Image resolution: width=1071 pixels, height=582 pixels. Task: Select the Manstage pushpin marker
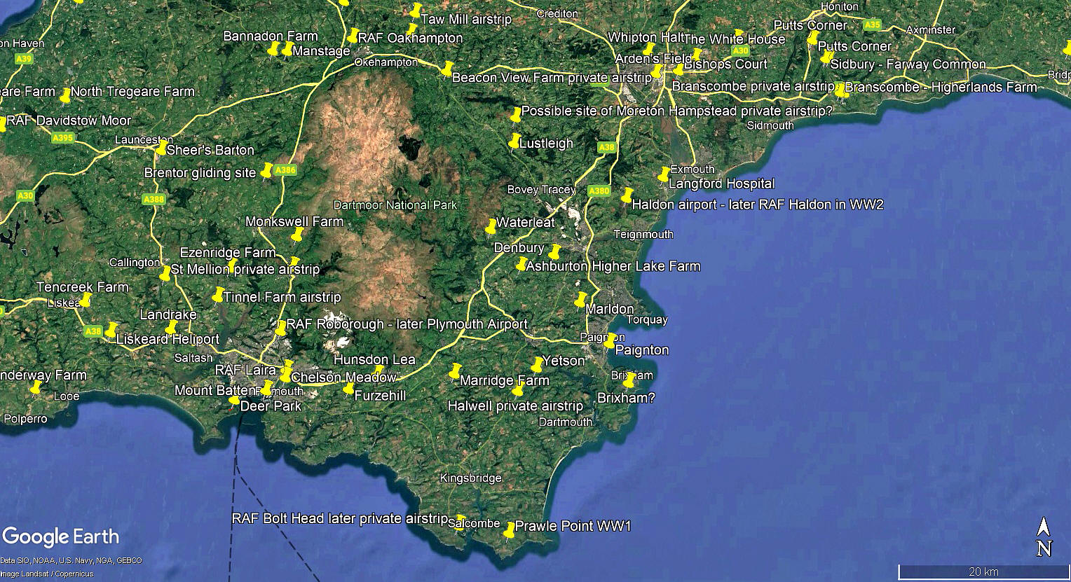click(x=288, y=49)
